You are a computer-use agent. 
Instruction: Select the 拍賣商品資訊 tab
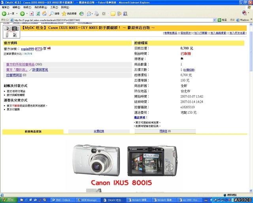33,132
